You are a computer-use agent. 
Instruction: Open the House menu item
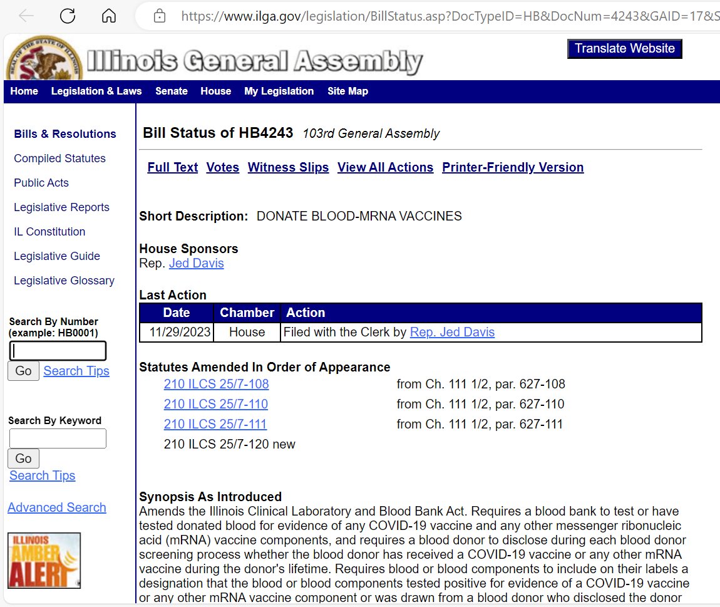click(x=216, y=91)
